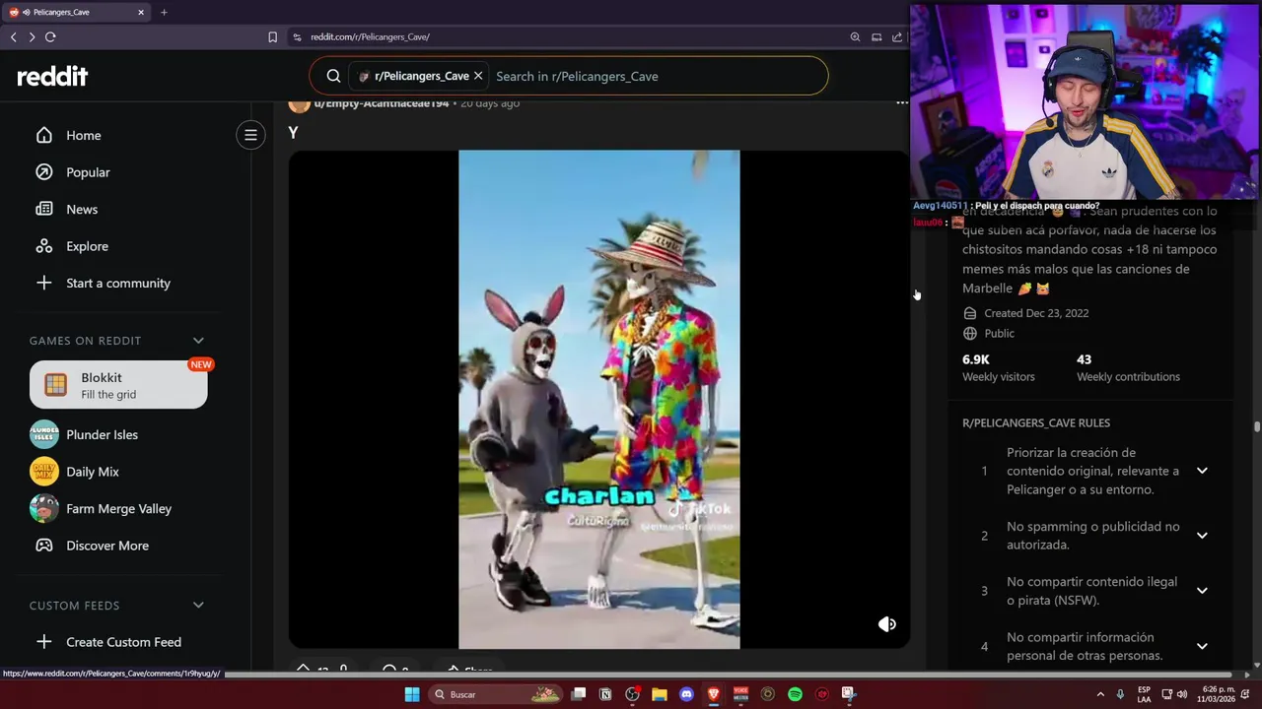This screenshot has height=709, width=1262.
Task: Click the 43 weekly contributions stat
Action: pyautogui.click(x=1128, y=367)
